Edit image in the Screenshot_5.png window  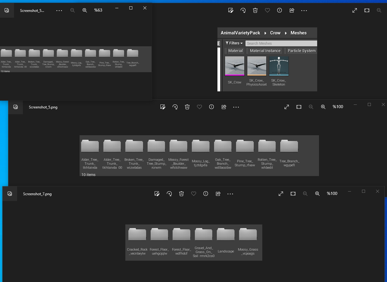click(163, 107)
